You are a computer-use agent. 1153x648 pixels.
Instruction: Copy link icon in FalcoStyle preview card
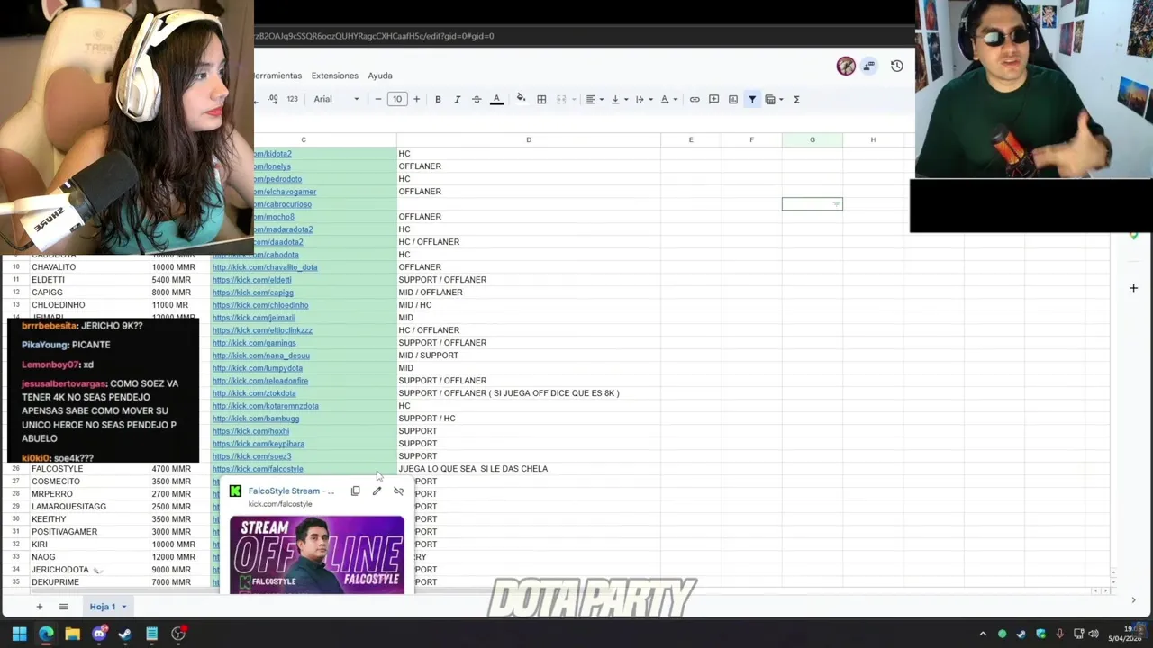(x=356, y=491)
